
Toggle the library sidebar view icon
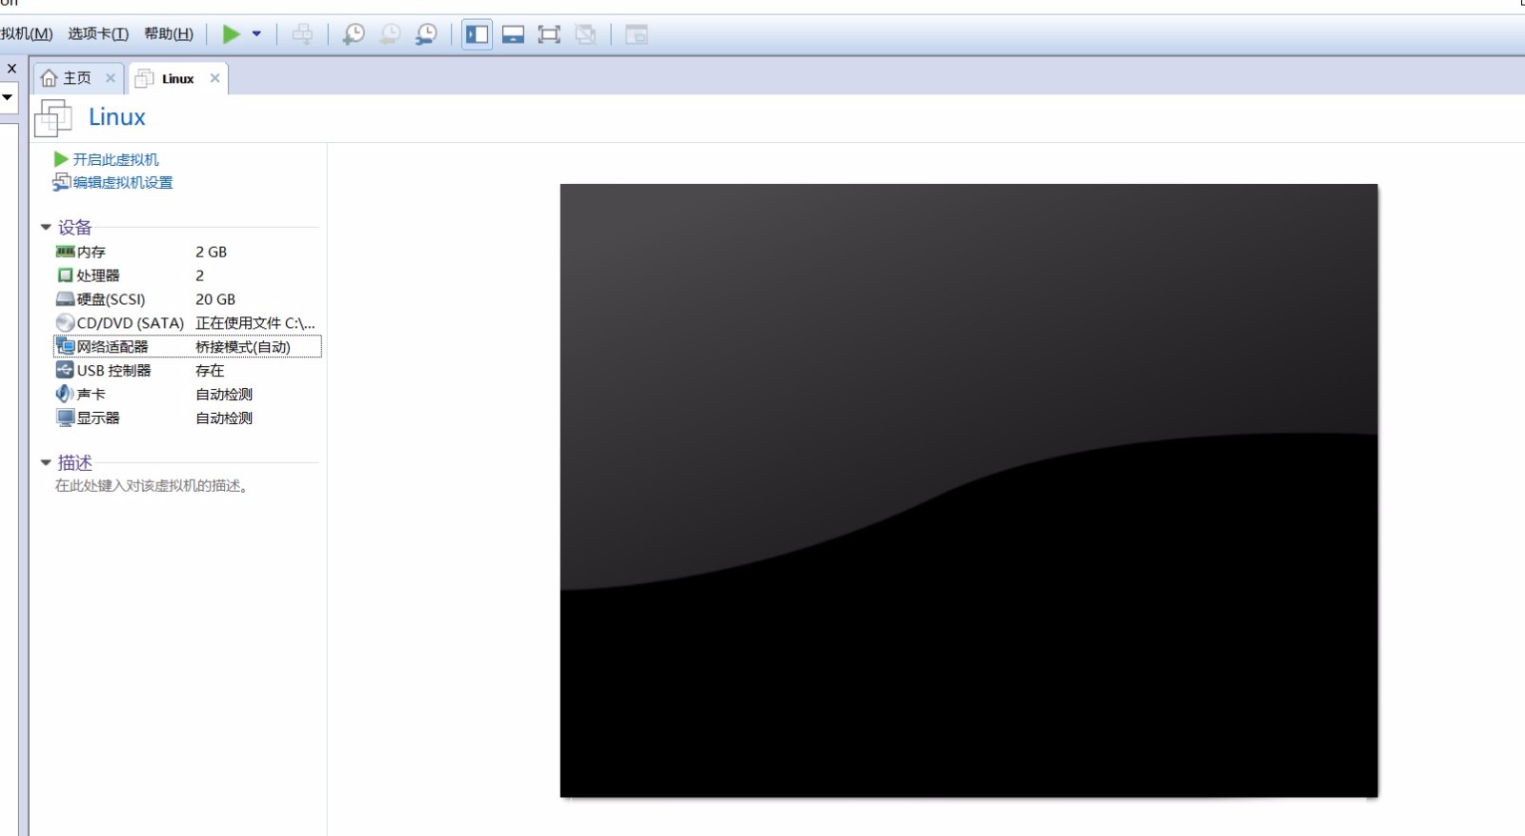pyautogui.click(x=477, y=34)
